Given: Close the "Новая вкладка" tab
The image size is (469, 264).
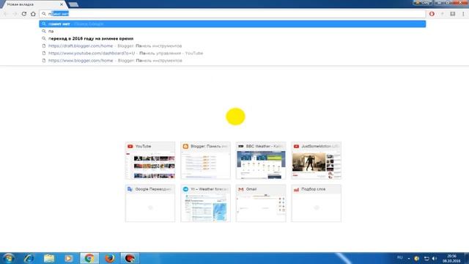Looking at the screenshot, I should [x=62, y=4].
